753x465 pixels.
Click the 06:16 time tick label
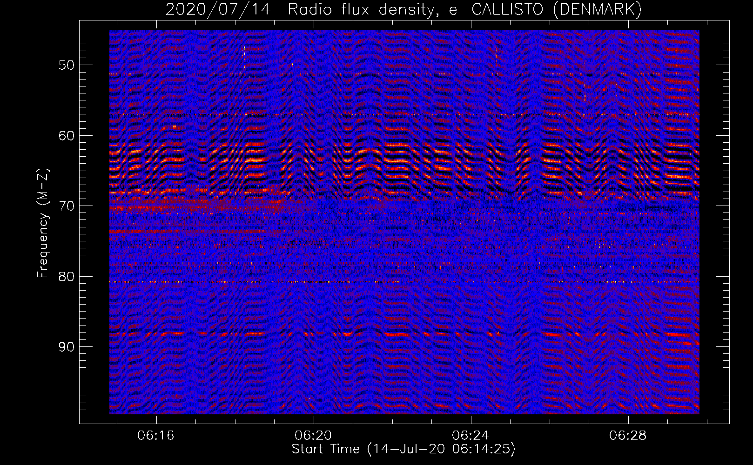(x=156, y=436)
